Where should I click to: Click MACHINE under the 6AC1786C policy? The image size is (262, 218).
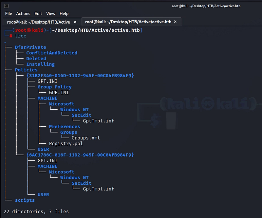[47, 166]
